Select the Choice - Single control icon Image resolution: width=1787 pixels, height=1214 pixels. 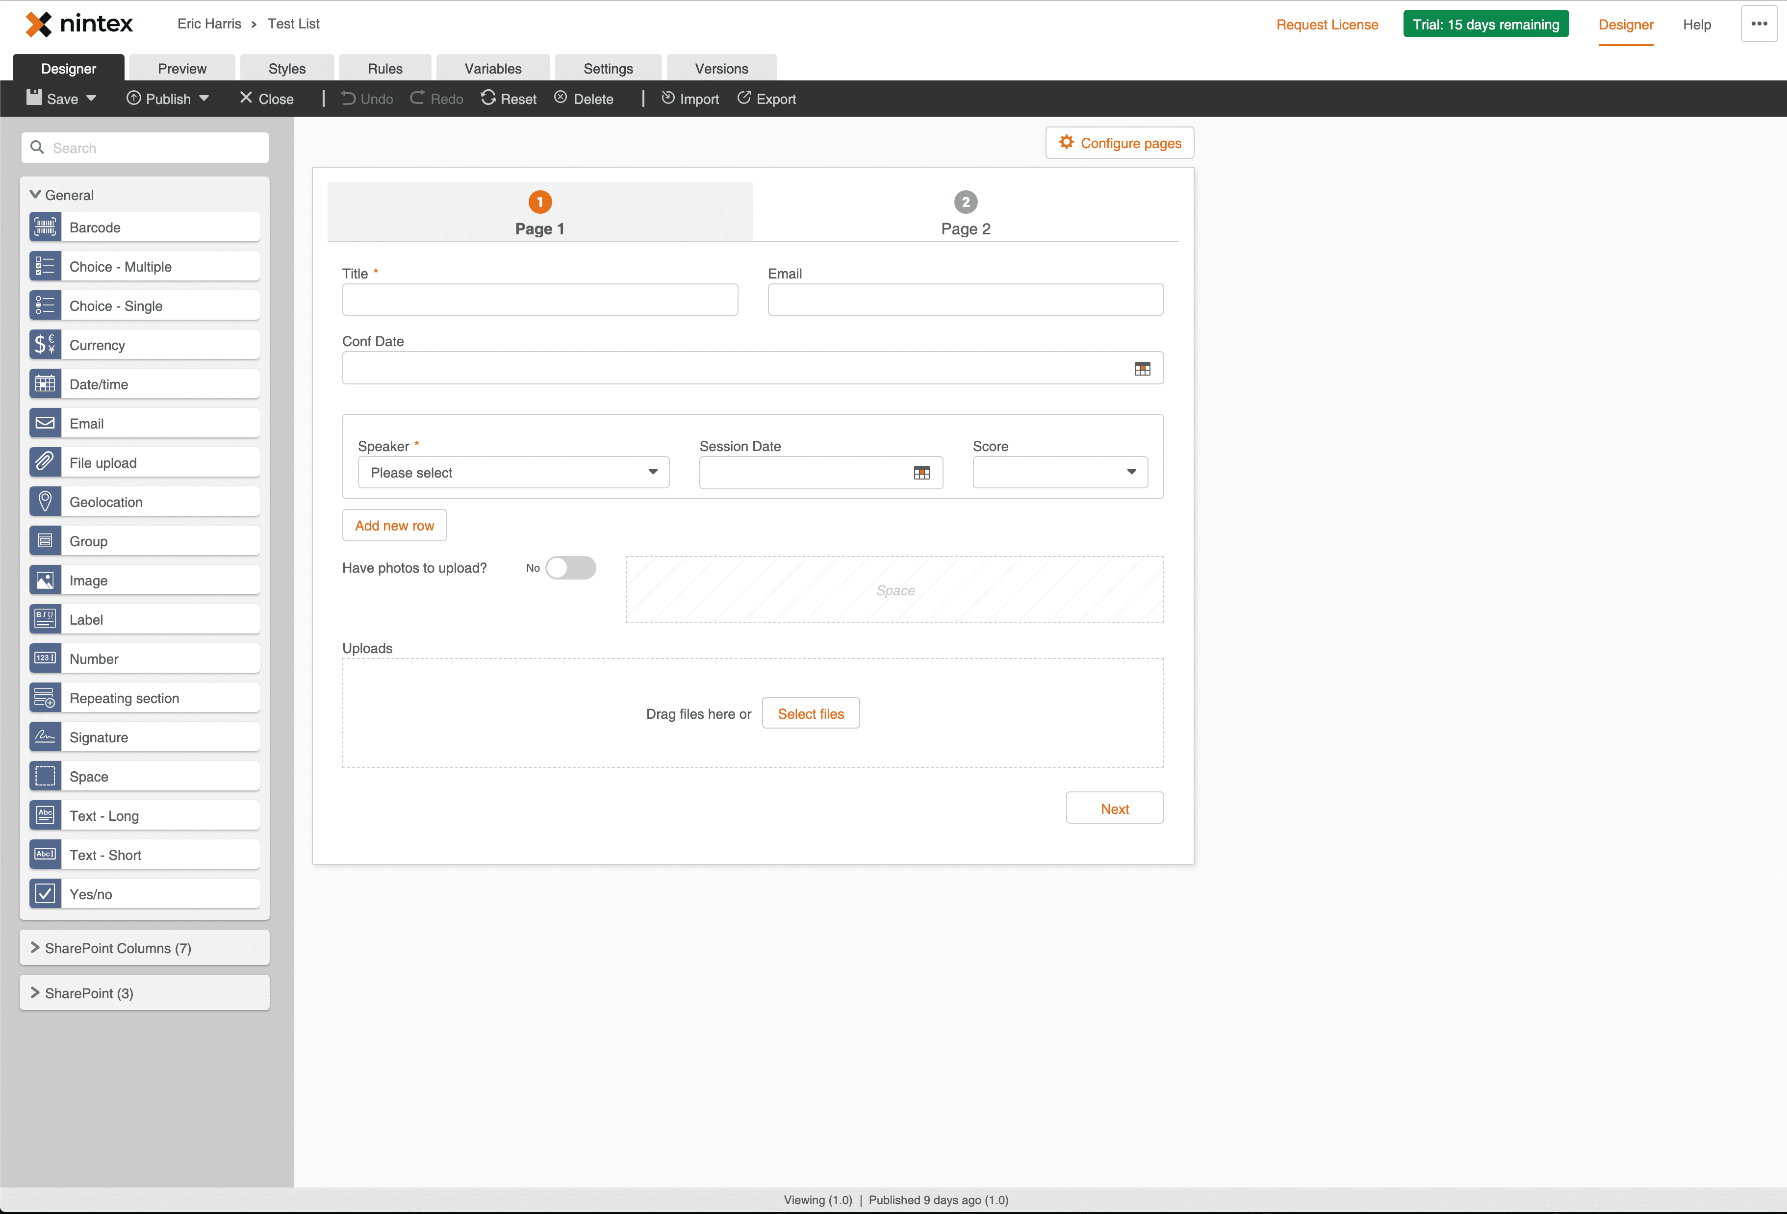coord(46,305)
